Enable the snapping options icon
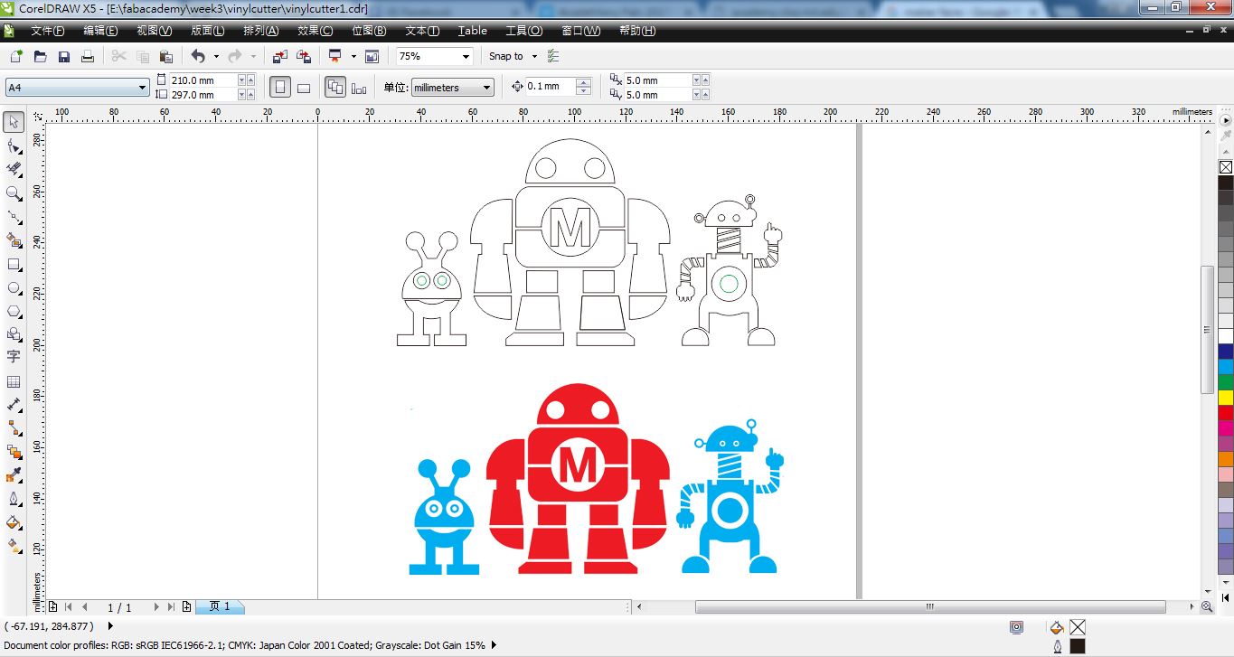Screen dimensions: 1234x657 [x=553, y=55]
